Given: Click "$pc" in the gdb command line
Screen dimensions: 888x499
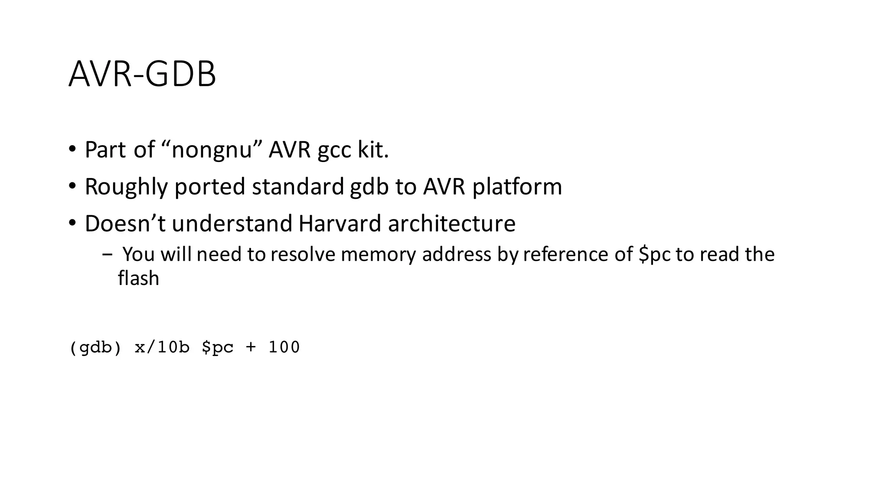Looking at the screenshot, I should pos(218,347).
